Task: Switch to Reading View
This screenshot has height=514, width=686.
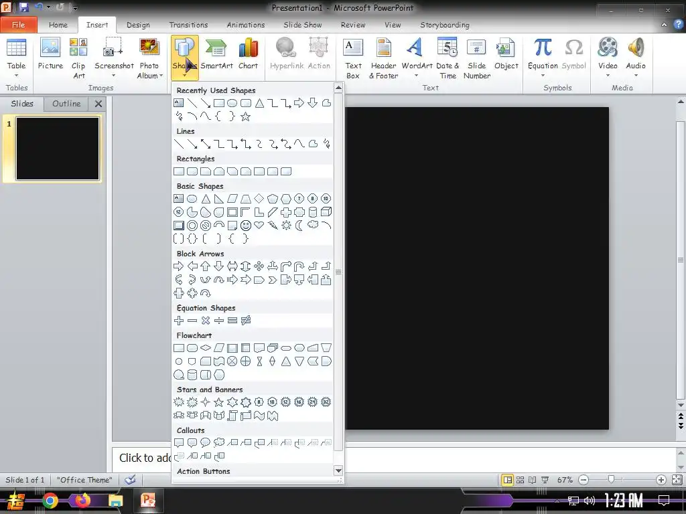Action: click(x=533, y=480)
